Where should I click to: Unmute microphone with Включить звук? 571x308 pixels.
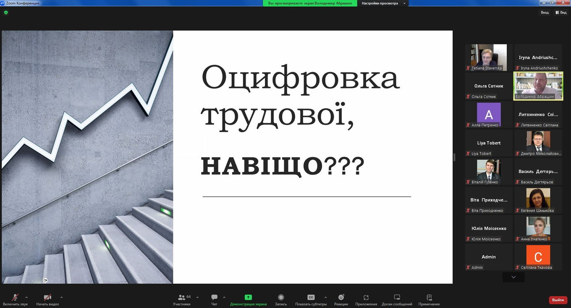15,298
